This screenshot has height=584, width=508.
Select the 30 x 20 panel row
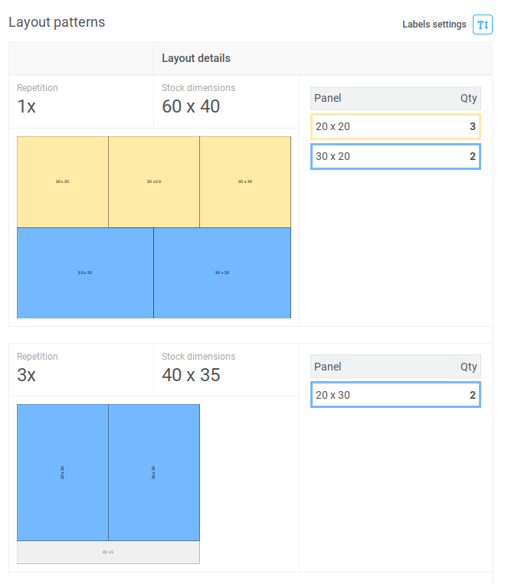click(x=395, y=156)
